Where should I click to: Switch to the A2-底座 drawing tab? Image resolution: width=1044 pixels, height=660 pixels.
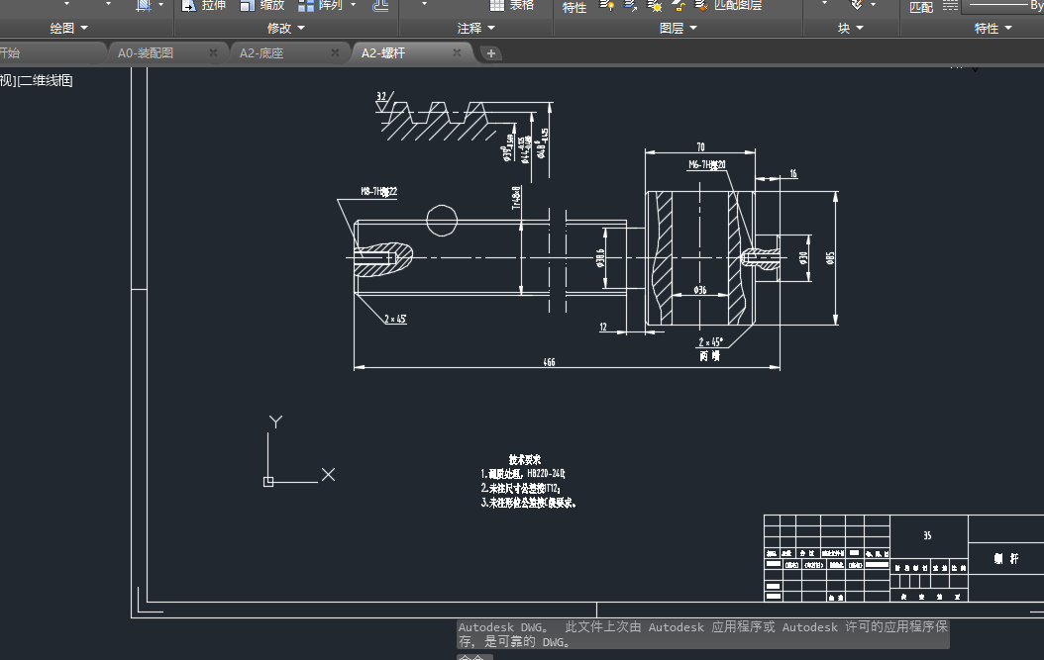click(x=261, y=53)
